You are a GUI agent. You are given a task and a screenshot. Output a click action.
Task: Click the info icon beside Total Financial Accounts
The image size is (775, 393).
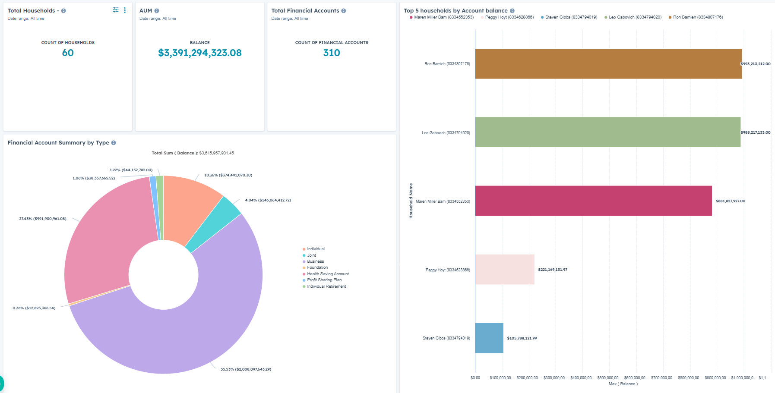[343, 10]
